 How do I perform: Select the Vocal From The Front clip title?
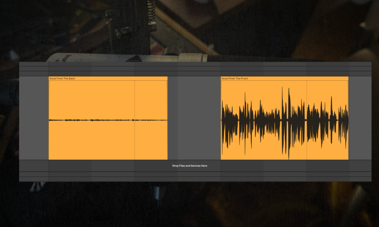(x=235, y=78)
